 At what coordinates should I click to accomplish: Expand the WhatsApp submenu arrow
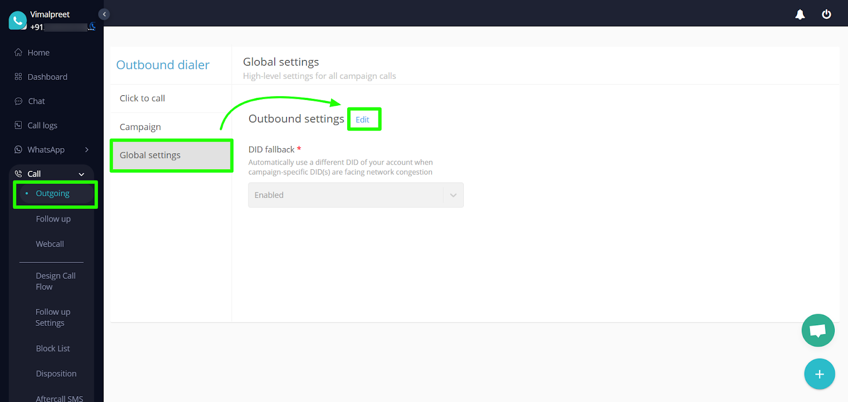[87, 150]
